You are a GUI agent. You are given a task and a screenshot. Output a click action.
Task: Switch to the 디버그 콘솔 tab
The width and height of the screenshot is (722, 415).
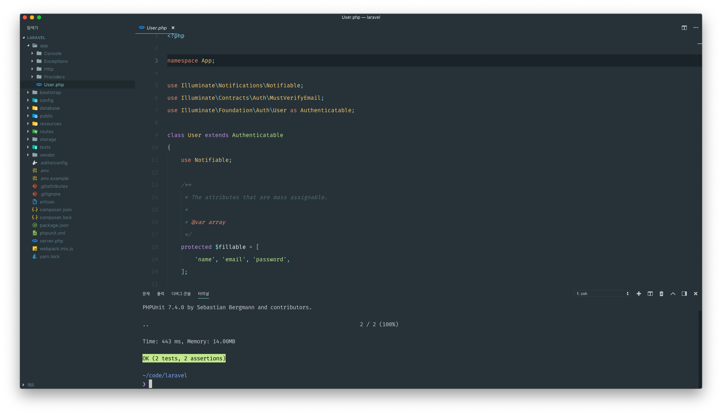[x=181, y=294]
